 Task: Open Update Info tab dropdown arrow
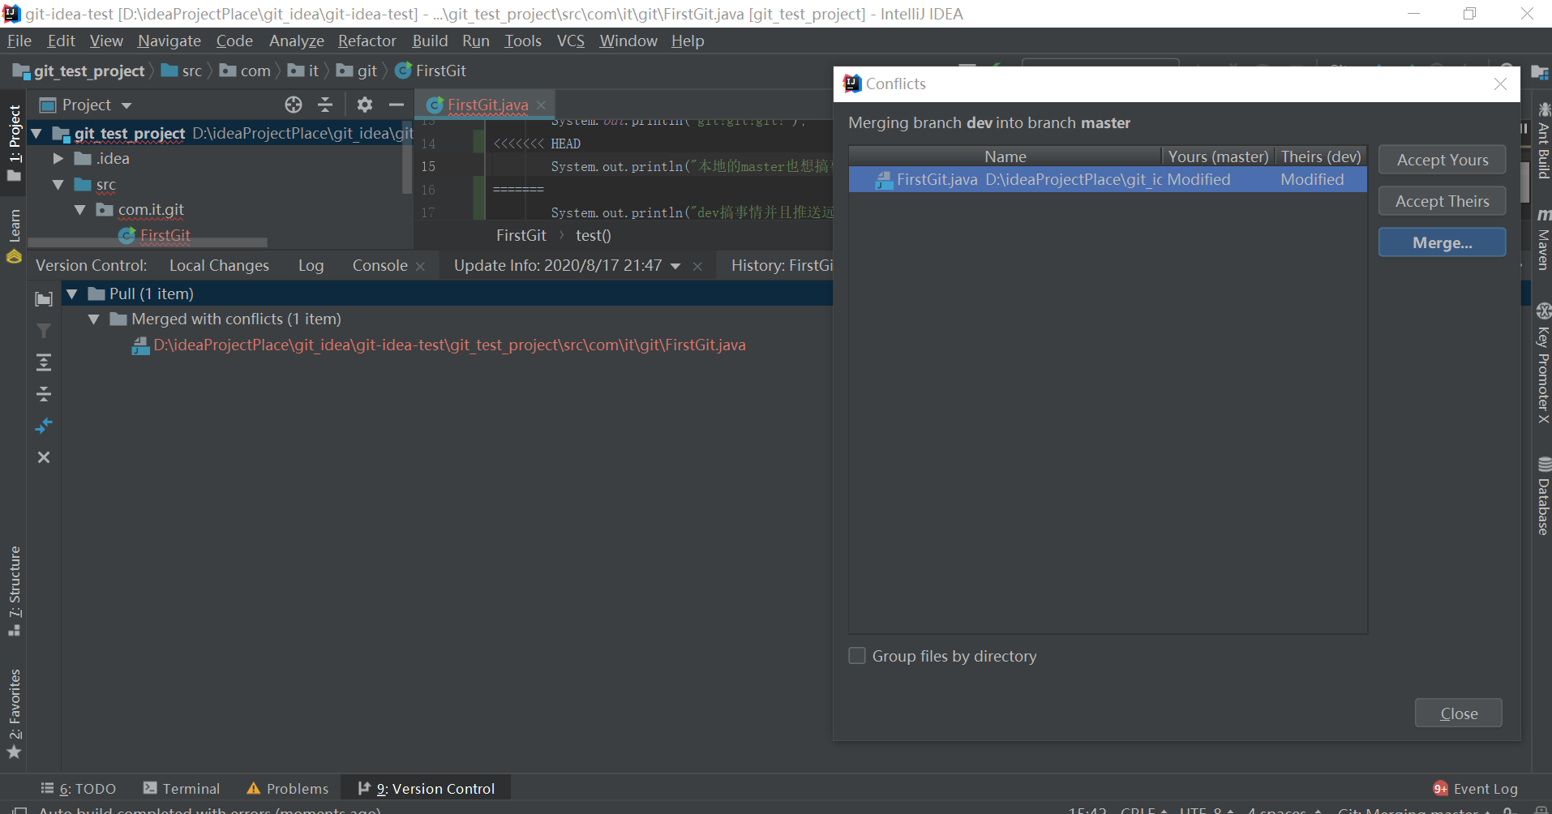pos(675,266)
